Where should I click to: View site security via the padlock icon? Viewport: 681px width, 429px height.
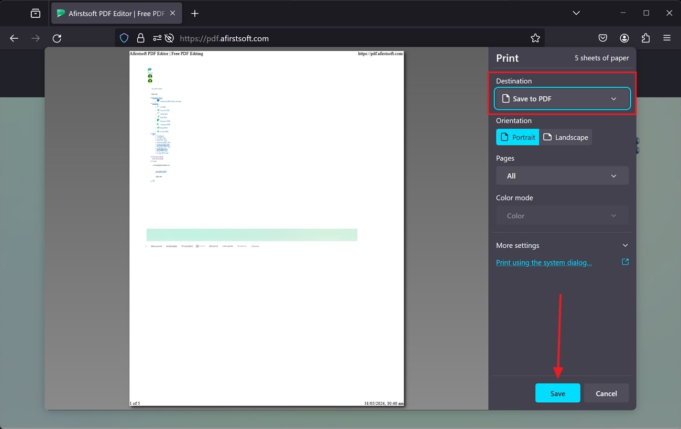(140, 38)
